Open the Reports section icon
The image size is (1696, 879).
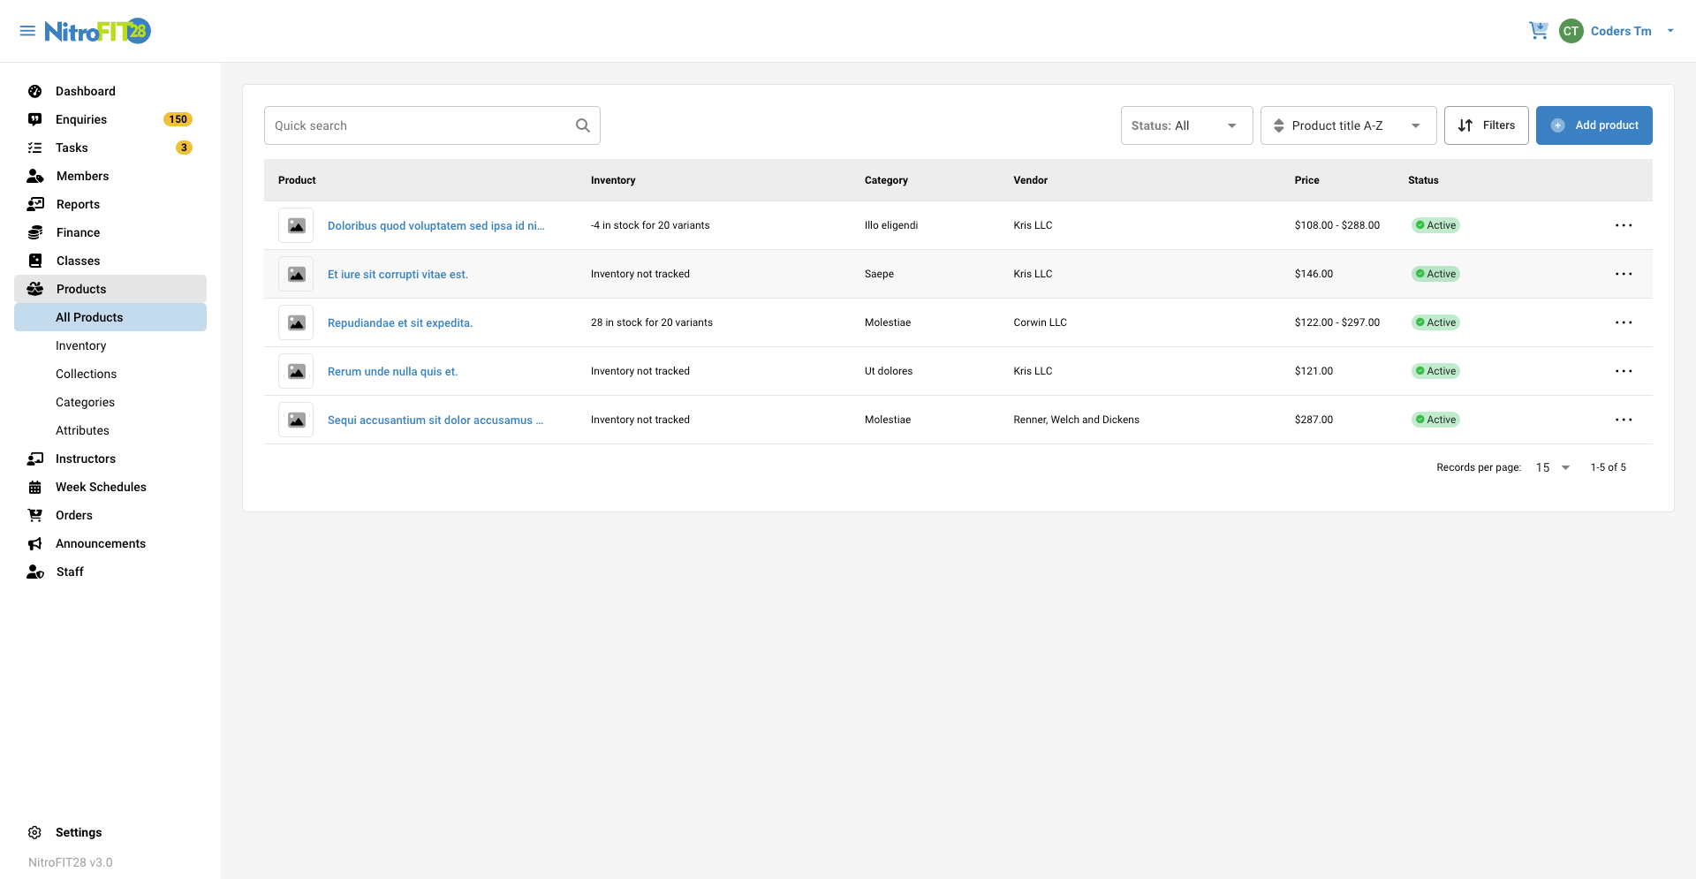(x=34, y=204)
